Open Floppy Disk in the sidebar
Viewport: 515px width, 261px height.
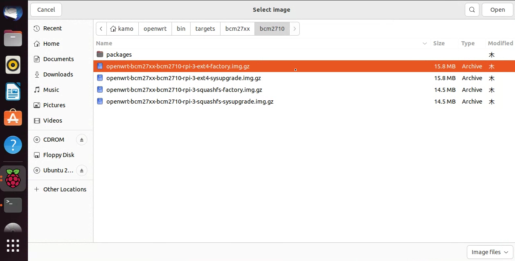click(61, 155)
